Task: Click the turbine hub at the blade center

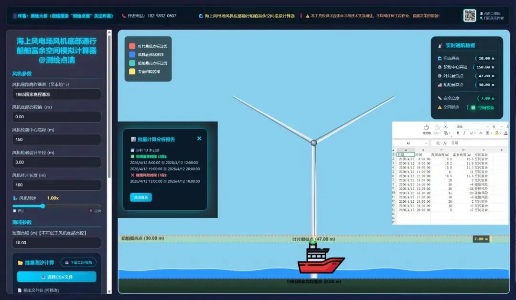Action: coord(313,142)
